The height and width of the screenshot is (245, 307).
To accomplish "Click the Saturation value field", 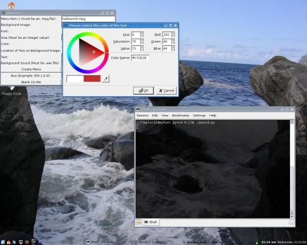I will coord(136,41).
